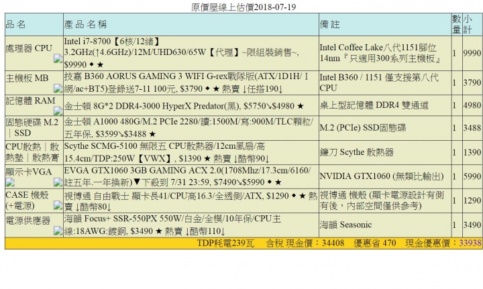The image size is (483, 289).
Task: Click the 9990 value in subtotal column
Action: point(472,53)
